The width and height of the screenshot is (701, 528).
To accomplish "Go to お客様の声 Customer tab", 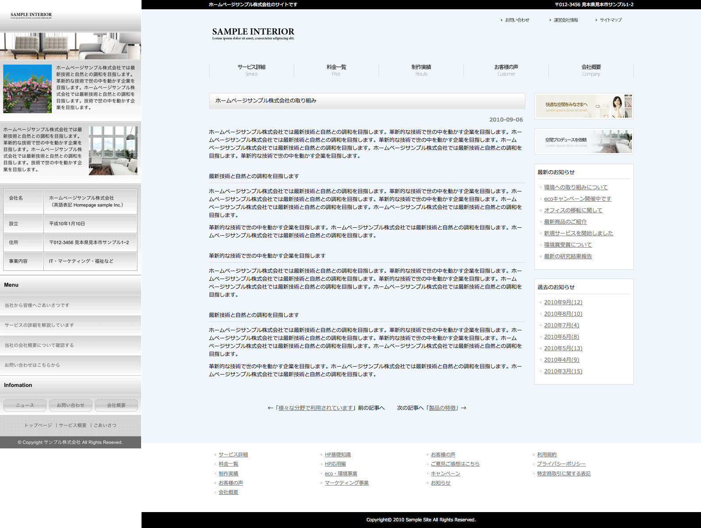I will (506, 70).
